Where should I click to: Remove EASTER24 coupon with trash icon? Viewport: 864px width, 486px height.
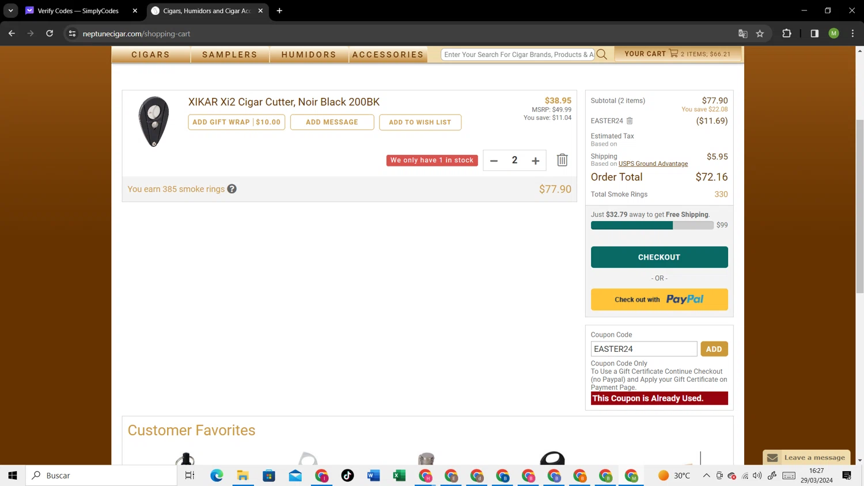tap(630, 121)
